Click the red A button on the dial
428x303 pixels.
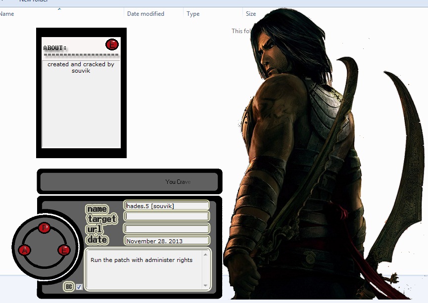[x=25, y=250]
